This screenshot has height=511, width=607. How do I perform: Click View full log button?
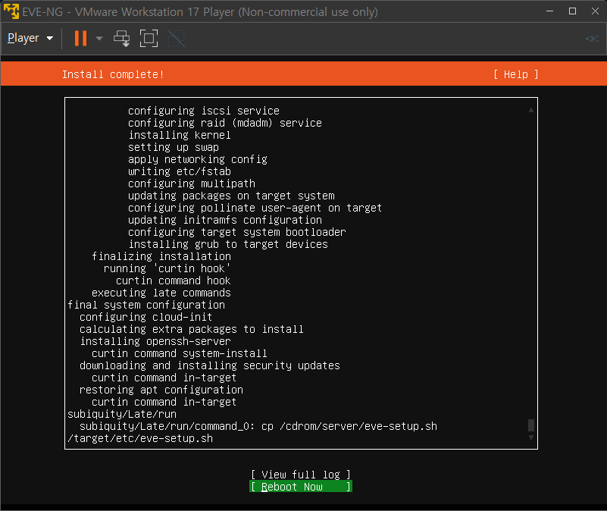301,475
